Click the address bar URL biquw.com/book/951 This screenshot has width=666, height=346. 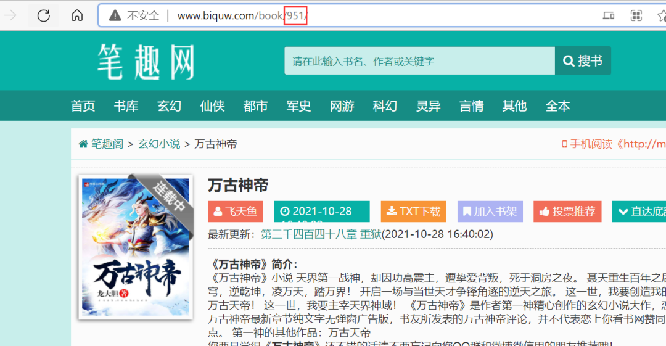(x=242, y=16)
